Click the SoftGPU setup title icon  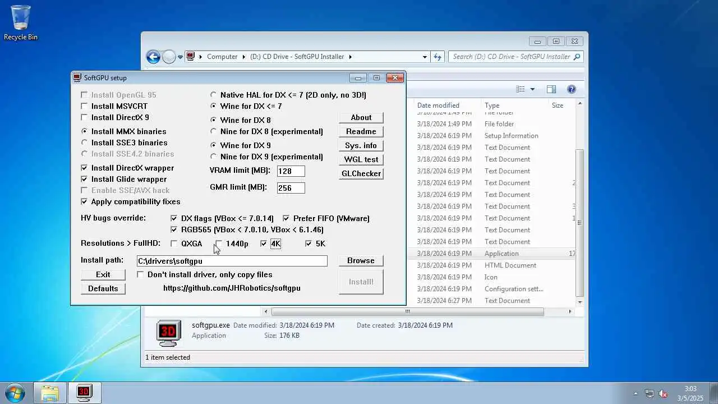(x=77, y=77)
